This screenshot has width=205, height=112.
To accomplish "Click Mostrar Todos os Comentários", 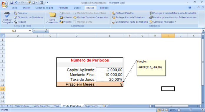I will tap(91, 17).
